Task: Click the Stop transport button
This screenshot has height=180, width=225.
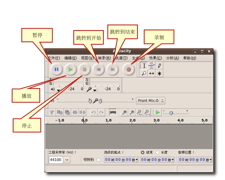Action: [85, 69]
